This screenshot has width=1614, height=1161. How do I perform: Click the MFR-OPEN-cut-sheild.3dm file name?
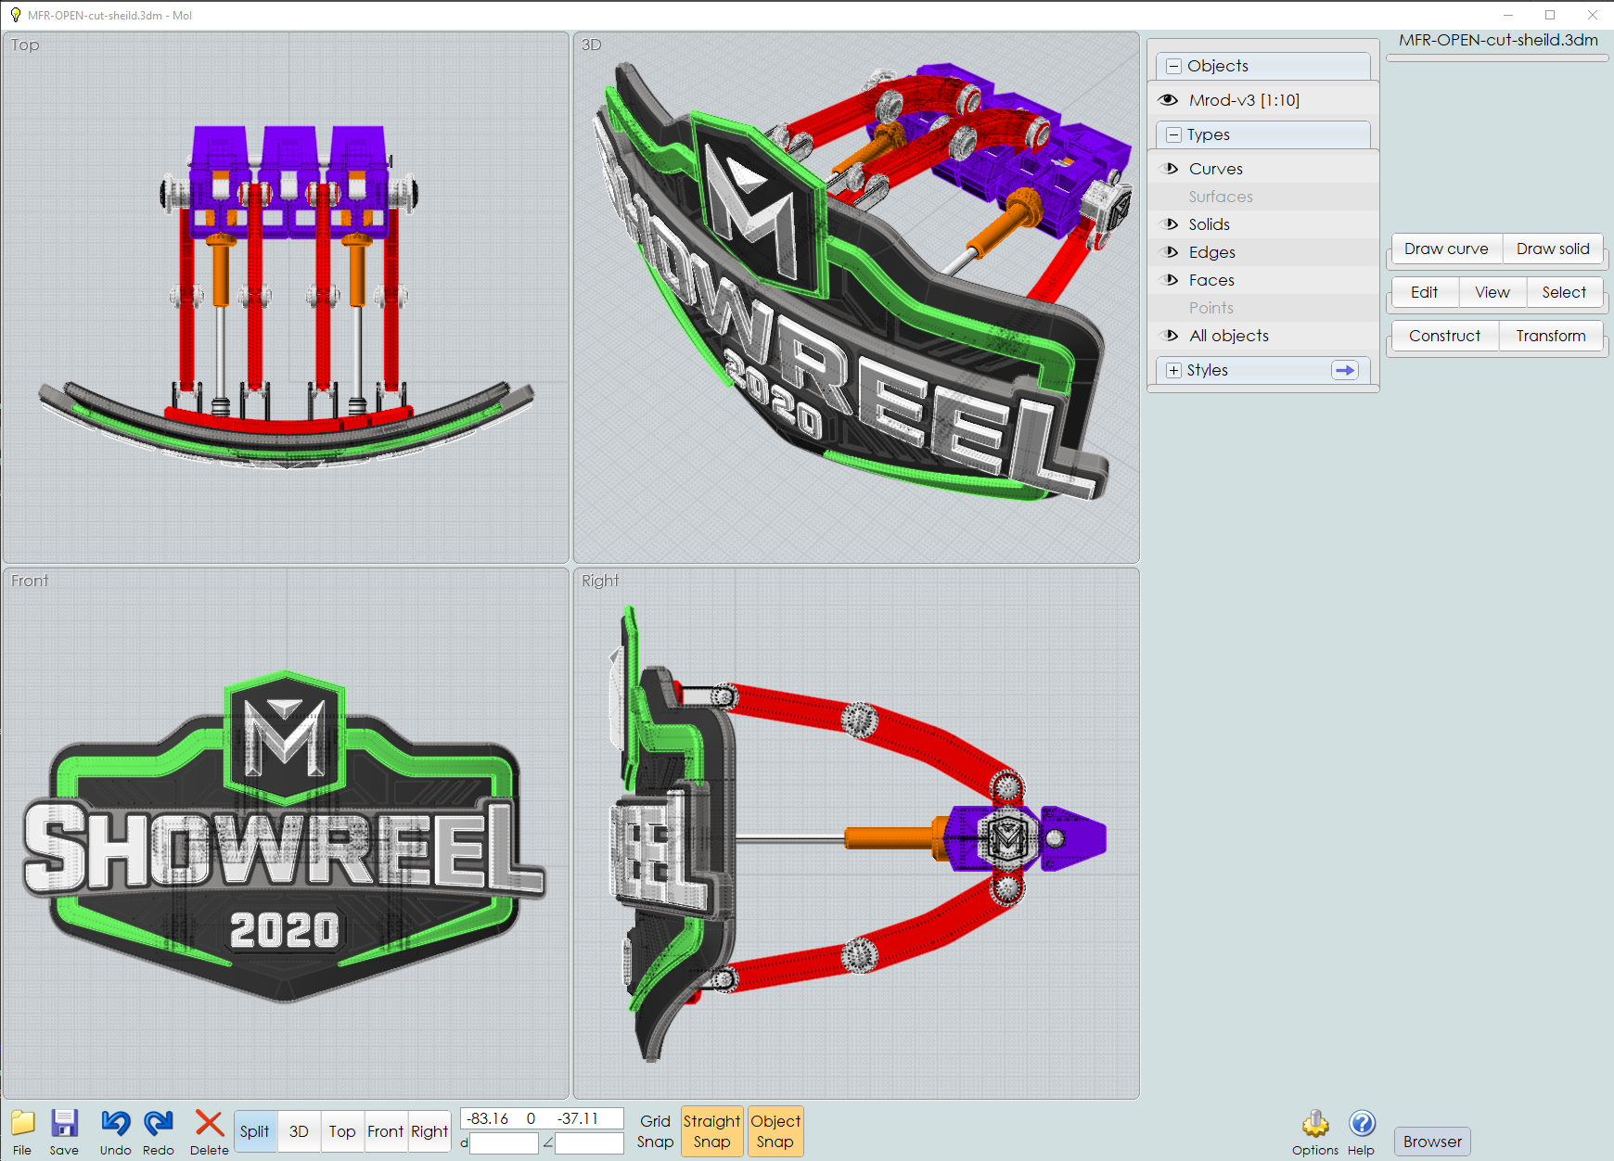[x=1498, y=40]
